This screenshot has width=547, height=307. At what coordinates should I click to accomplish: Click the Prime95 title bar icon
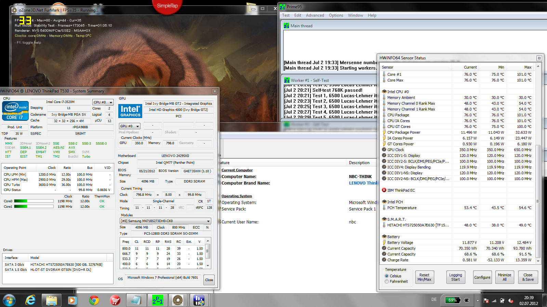[282, 6]
